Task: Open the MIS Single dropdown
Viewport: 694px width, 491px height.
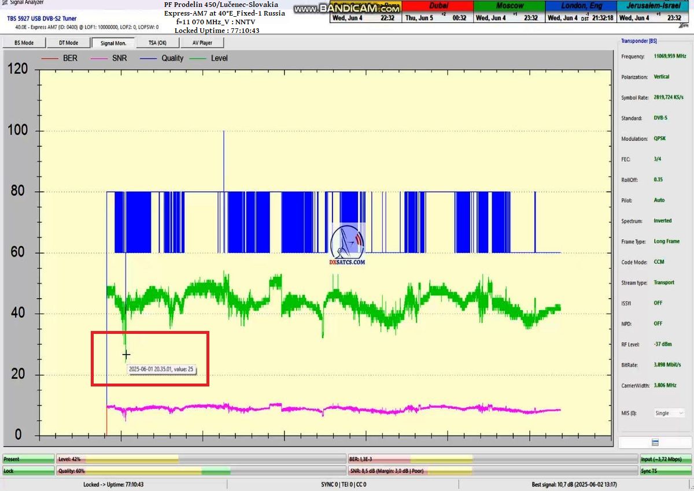Action: click(x=668, y=413)
